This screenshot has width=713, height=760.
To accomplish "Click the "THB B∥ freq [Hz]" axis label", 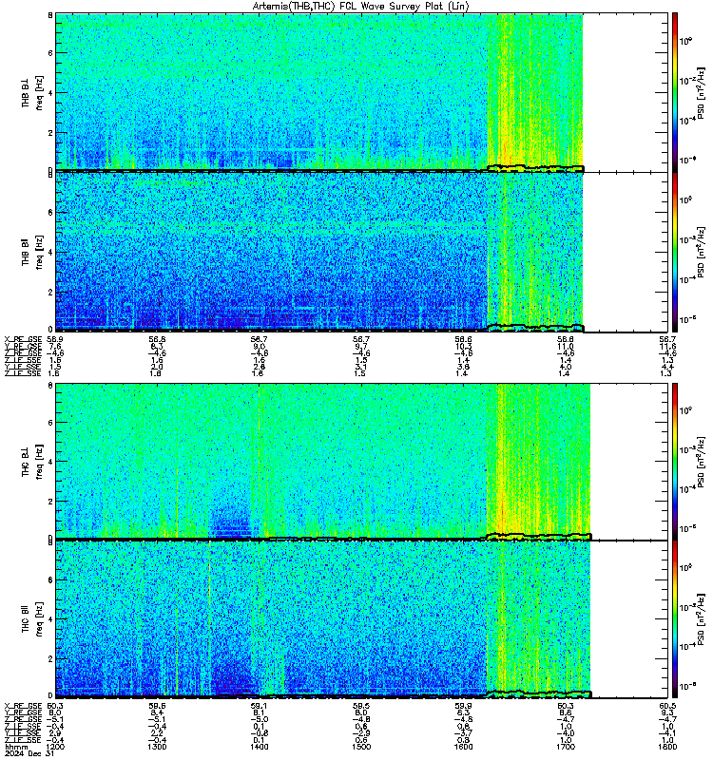I will click(x=32, y=252).
